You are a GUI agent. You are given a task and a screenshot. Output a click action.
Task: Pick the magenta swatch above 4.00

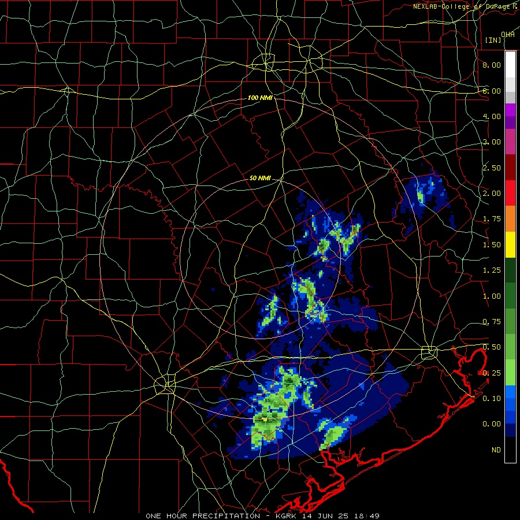point(510,110)
